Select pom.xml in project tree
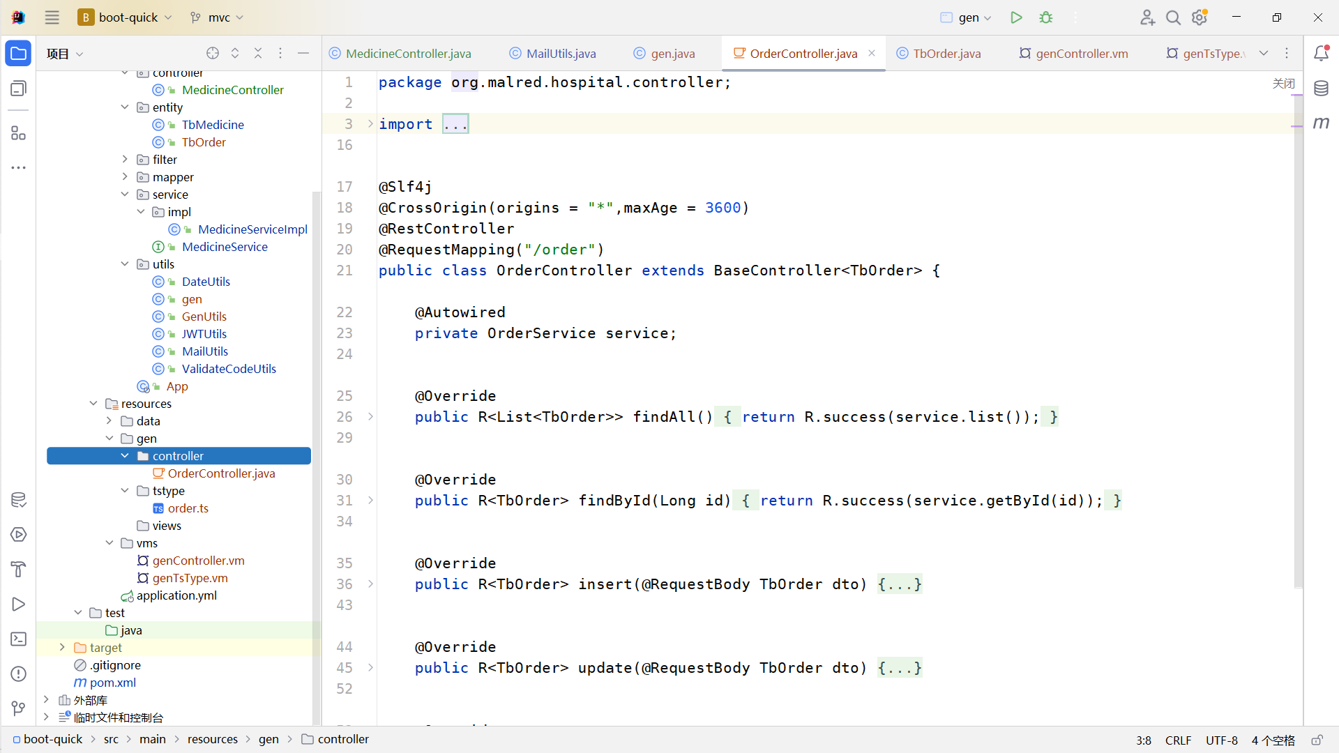The width and height of the screenshot is (1339, 753). click(112, 682)
